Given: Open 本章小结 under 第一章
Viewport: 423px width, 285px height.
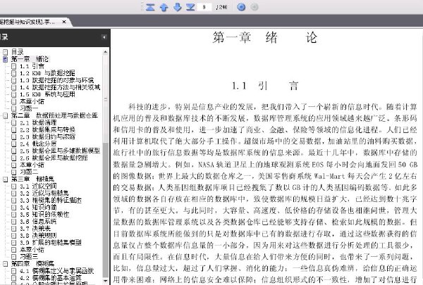Looking at the screenshot, I should pyautogui.click(x=32, y=101).
